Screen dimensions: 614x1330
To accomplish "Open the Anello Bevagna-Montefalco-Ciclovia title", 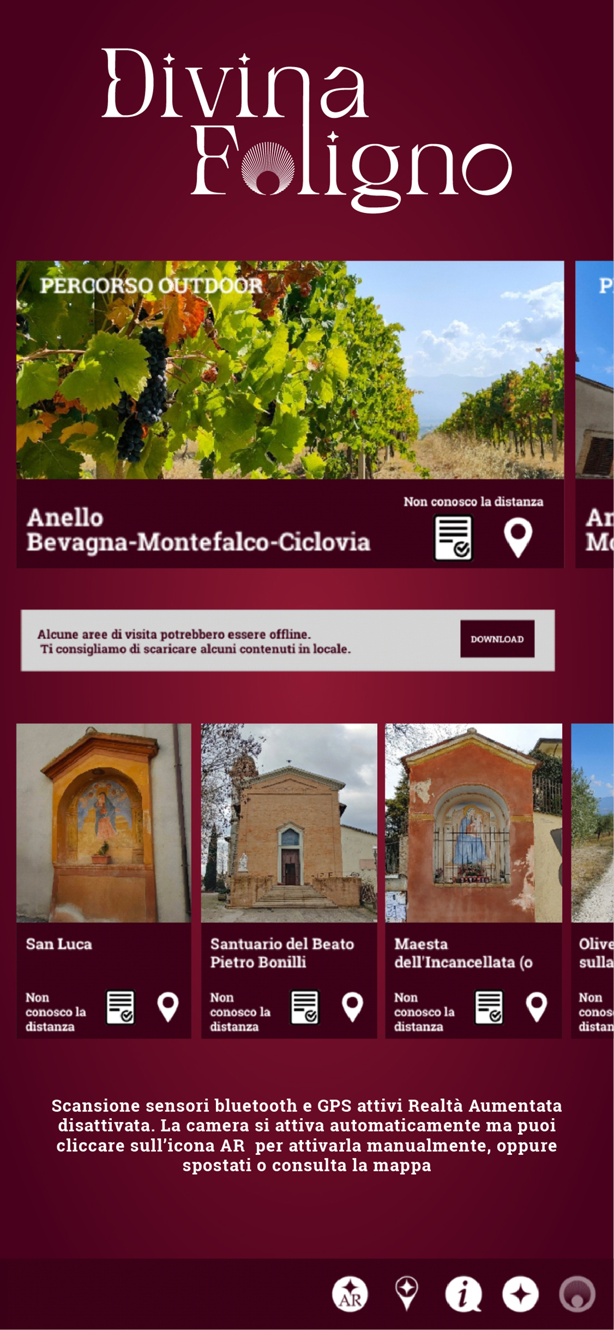I will [199, 530].
